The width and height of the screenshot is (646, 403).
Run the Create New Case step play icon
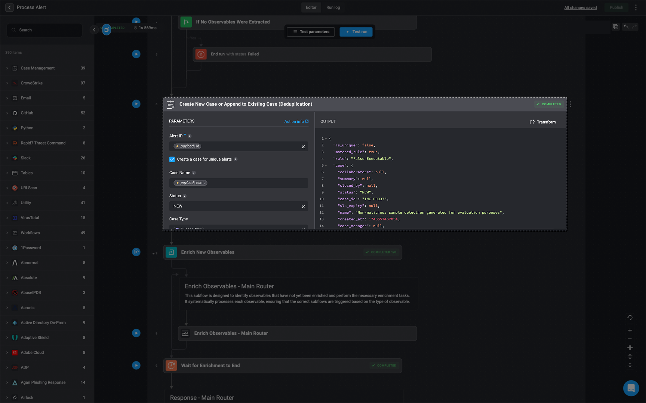[136, 104]
